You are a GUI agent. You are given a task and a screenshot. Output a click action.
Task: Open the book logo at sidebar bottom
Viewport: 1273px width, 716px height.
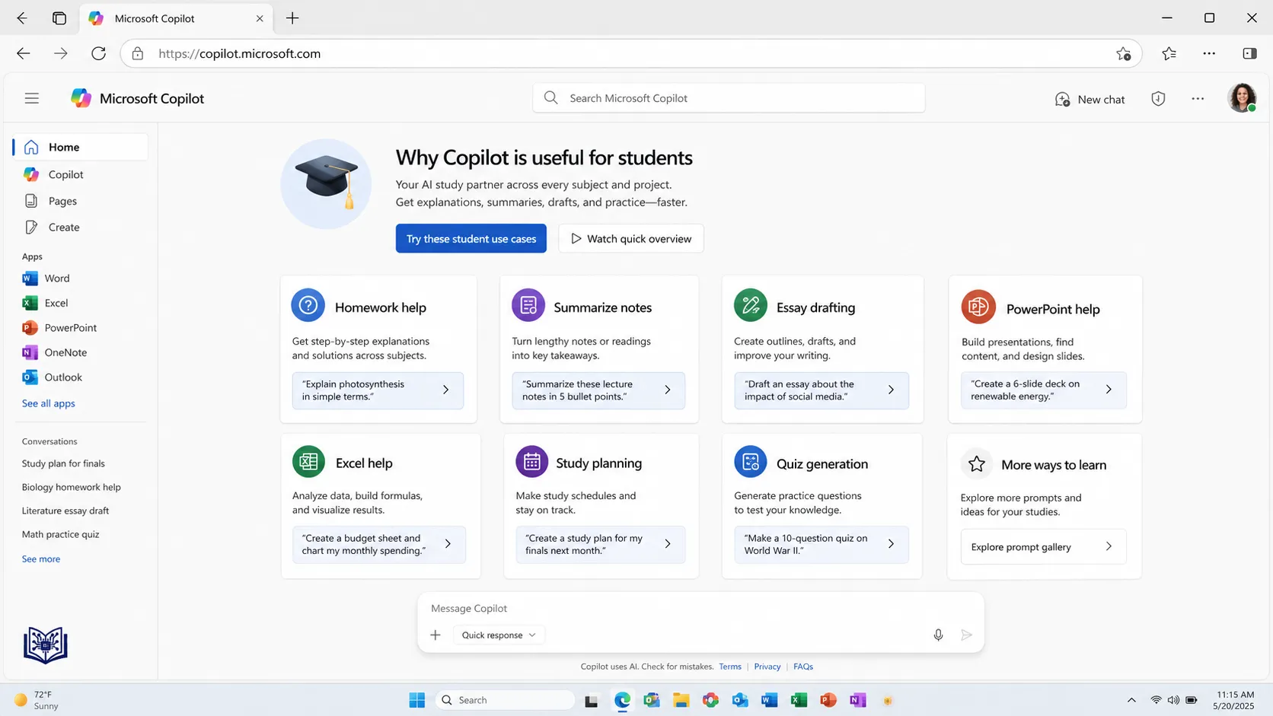(46, 645)
